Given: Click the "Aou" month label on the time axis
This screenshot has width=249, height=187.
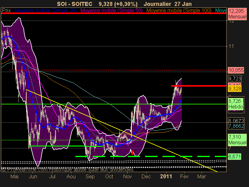Looking at the screenshot, I should (x=71, y=176).
